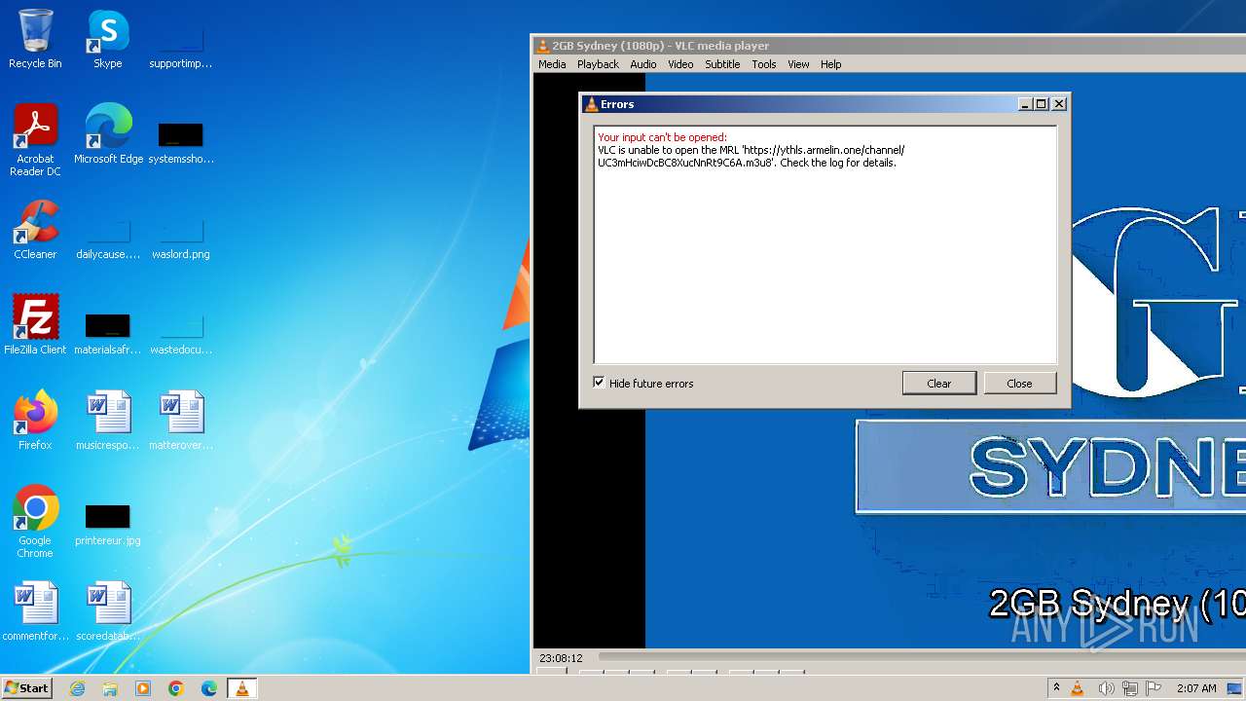This screenshot has width=1246, height=701.
Task: Open Edge from the taskbar
Action: 209,688
